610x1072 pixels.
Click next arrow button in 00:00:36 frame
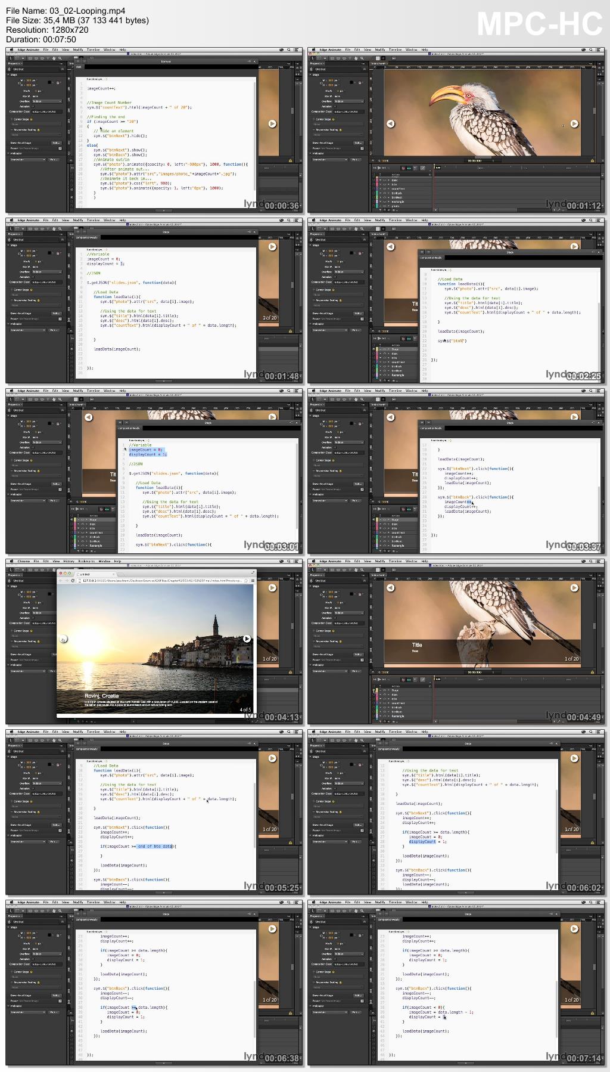272,124
